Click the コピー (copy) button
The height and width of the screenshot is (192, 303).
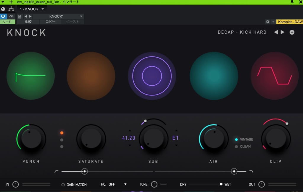pyautogui.click(x=50, y=22)
